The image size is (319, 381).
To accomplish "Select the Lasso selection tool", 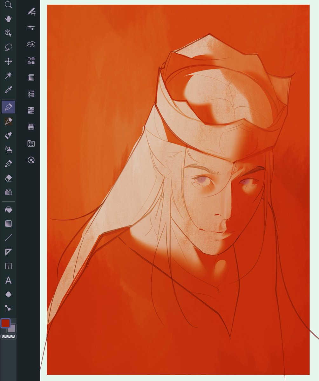I will point(9,47).
